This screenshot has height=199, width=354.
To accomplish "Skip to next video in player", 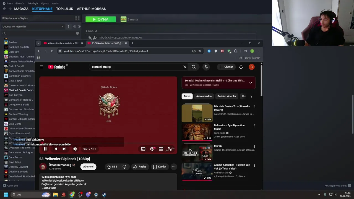I will coord(64,149).
